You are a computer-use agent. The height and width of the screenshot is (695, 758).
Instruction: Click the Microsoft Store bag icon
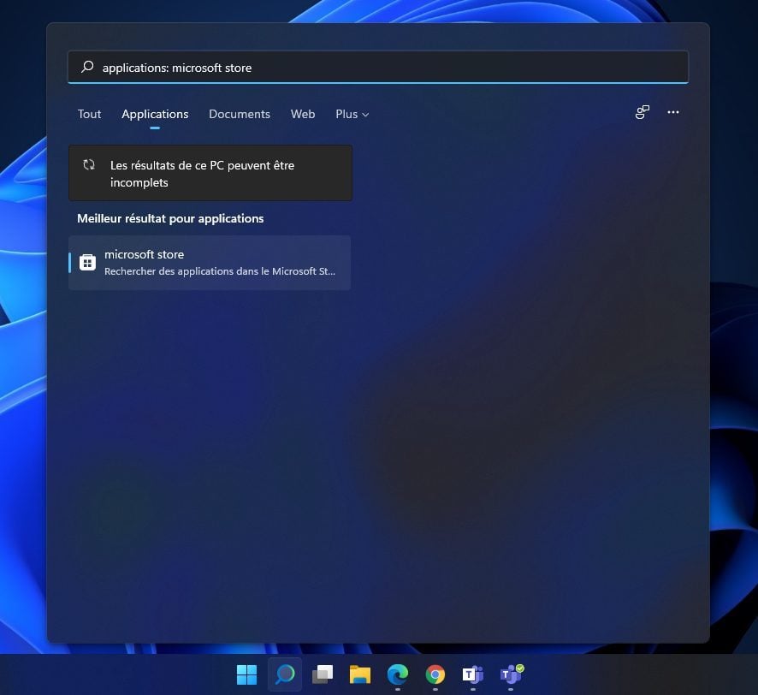87,262
